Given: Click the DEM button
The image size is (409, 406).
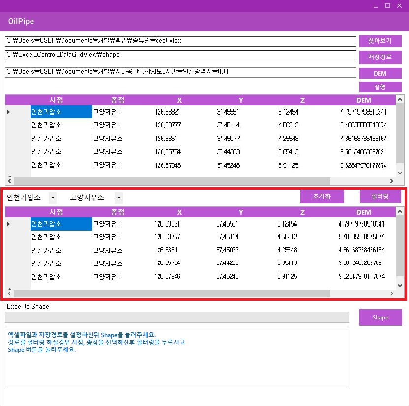Looking at the screenshot, I should (x=380, y=73).
